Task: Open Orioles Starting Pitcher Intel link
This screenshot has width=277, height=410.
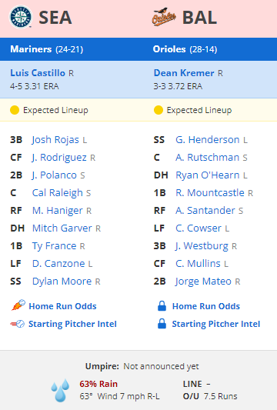Action: point(216,324)
